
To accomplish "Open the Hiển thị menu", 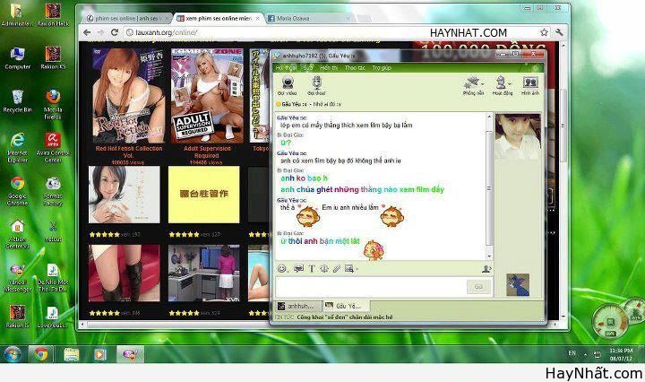I will coord(329,68).
